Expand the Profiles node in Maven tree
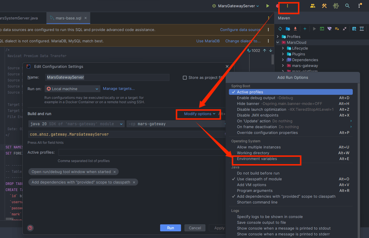 point(278,37)
